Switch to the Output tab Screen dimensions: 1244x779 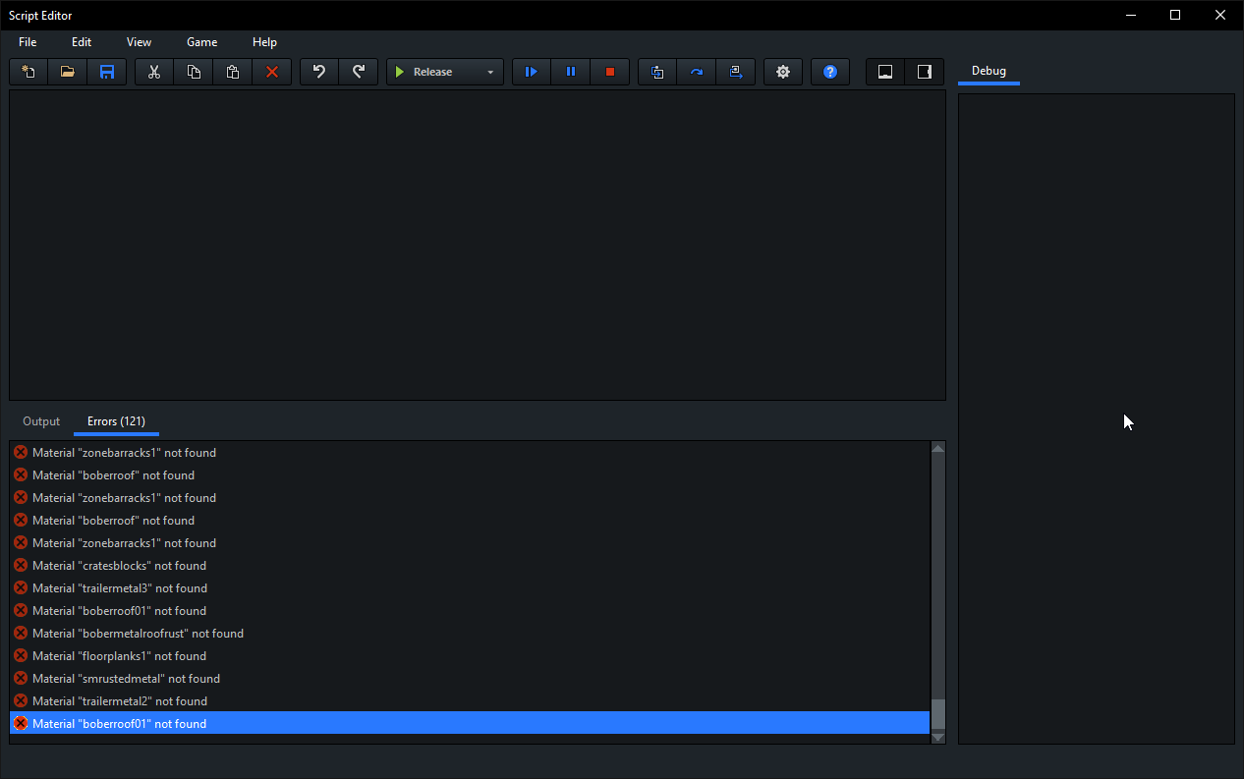[x=41, y=421]
